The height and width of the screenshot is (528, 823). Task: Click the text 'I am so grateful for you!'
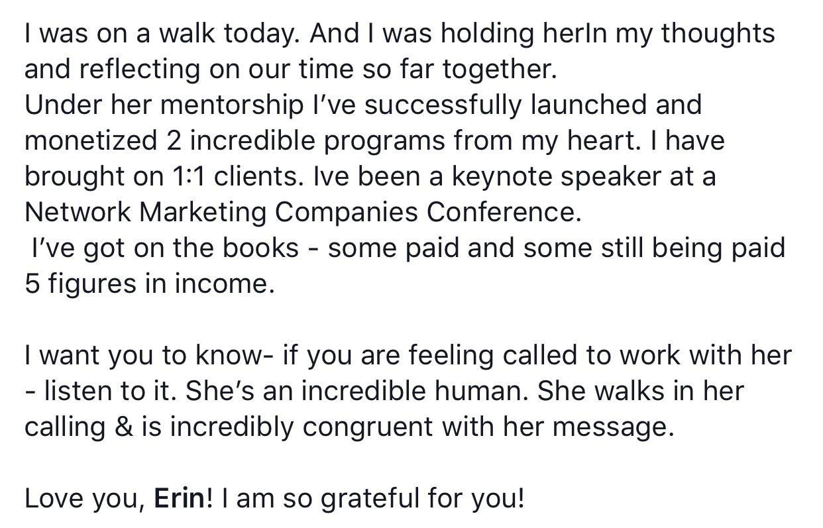point(373,498)
